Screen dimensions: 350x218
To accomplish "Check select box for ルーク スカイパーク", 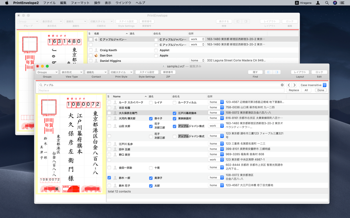I will pyautogui.click(x=109, y=102).
